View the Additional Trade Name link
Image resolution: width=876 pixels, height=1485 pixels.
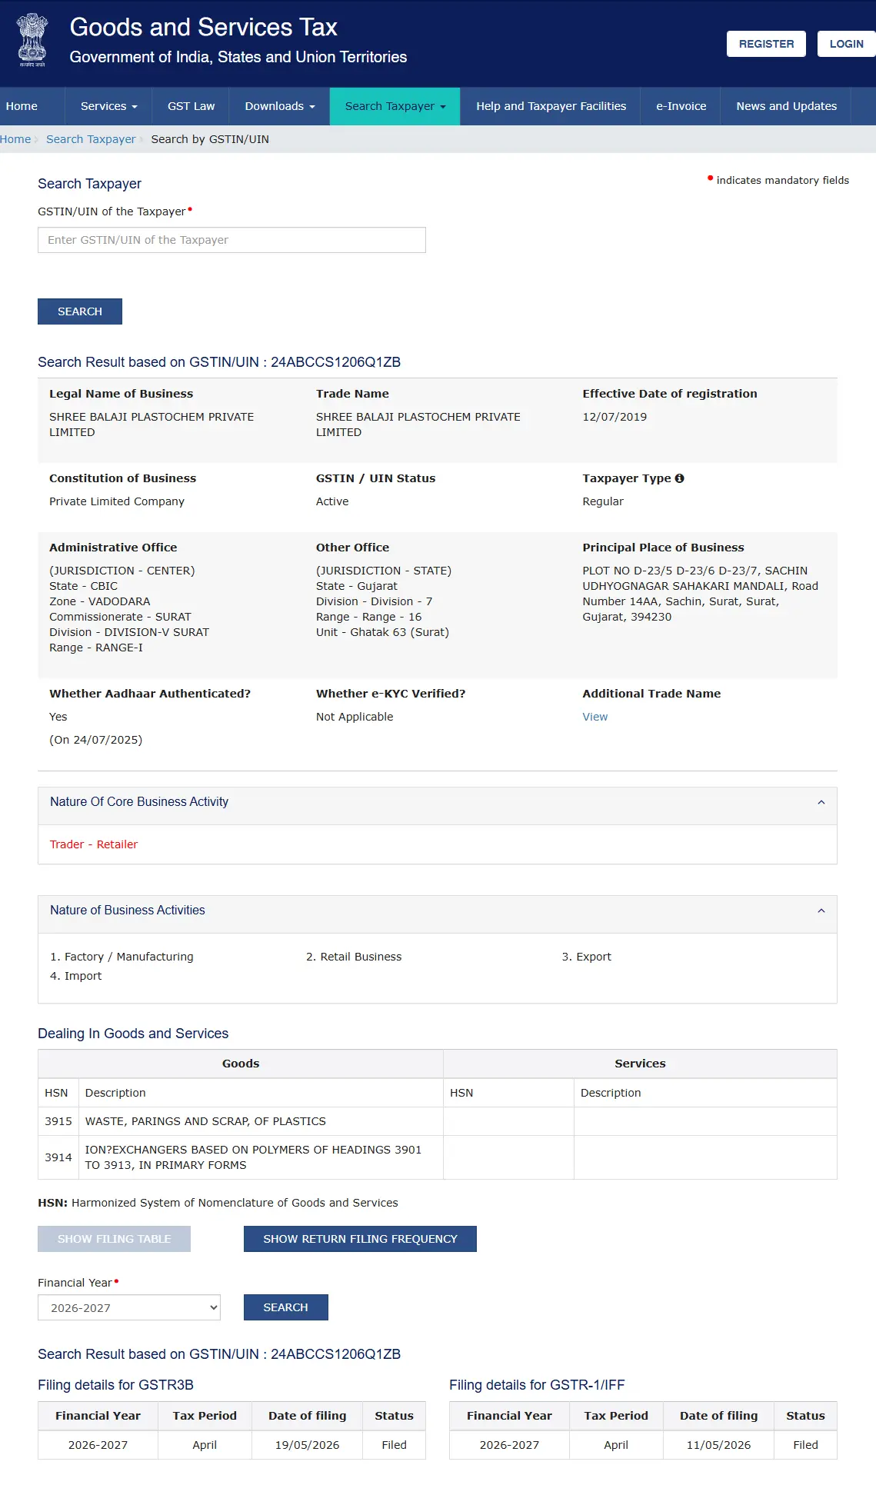595,717
